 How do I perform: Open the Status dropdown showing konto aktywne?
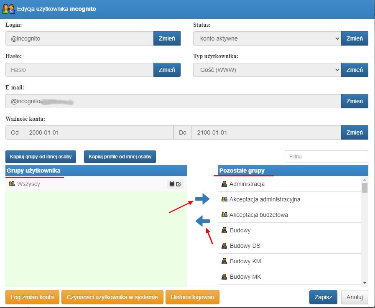tap(267, 38)
